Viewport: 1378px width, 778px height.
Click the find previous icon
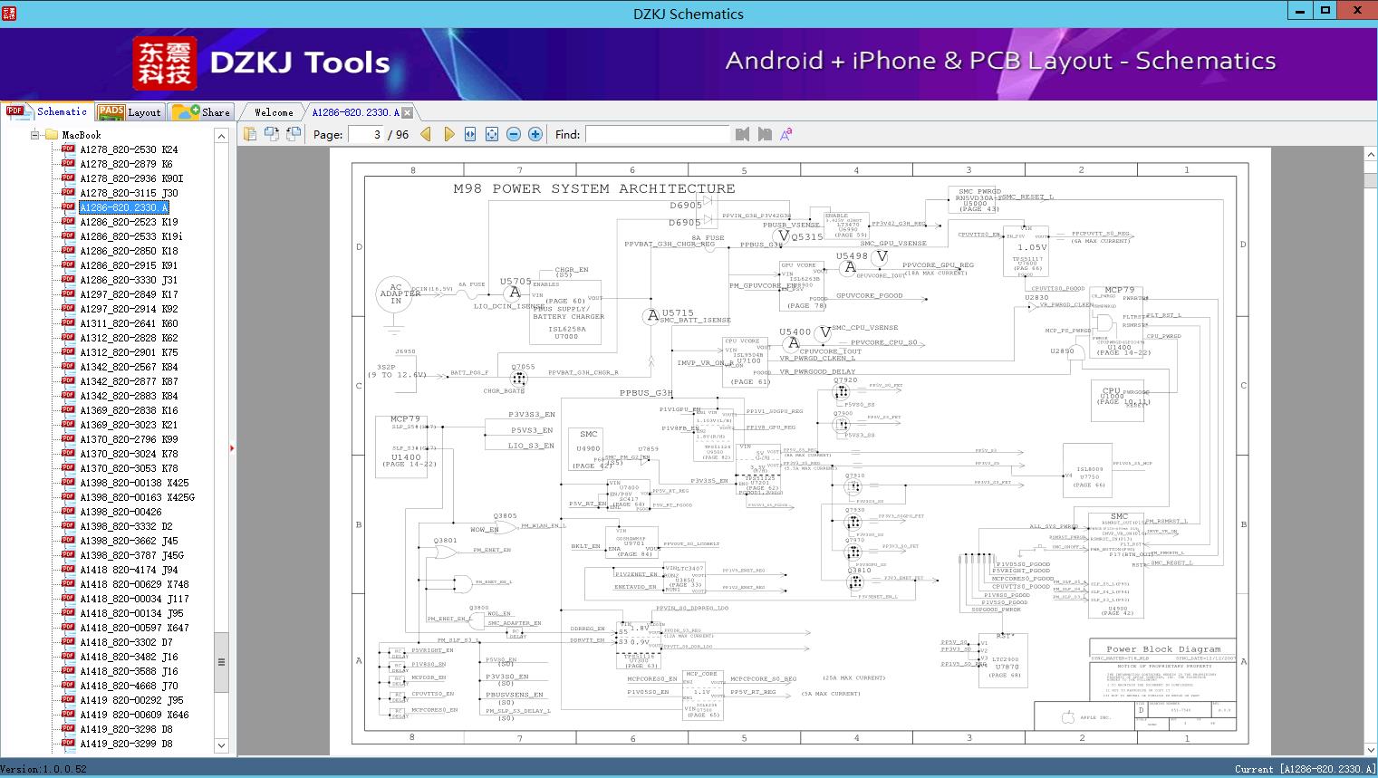pyautogui.click(x=743, y=134)
